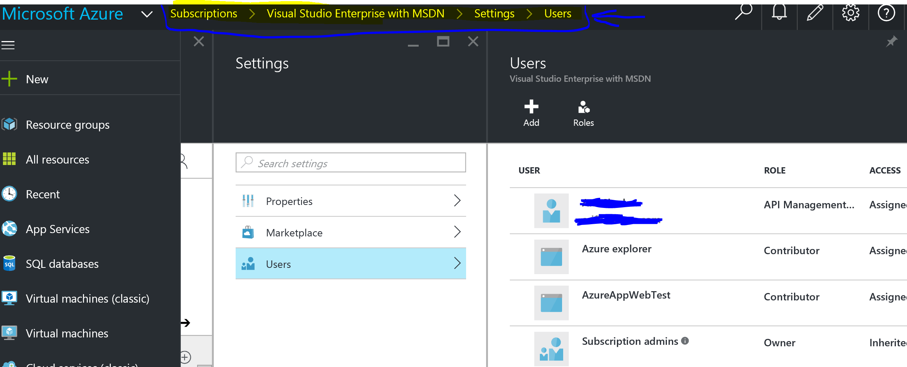Open portal settings gear icon

[851, 13]
